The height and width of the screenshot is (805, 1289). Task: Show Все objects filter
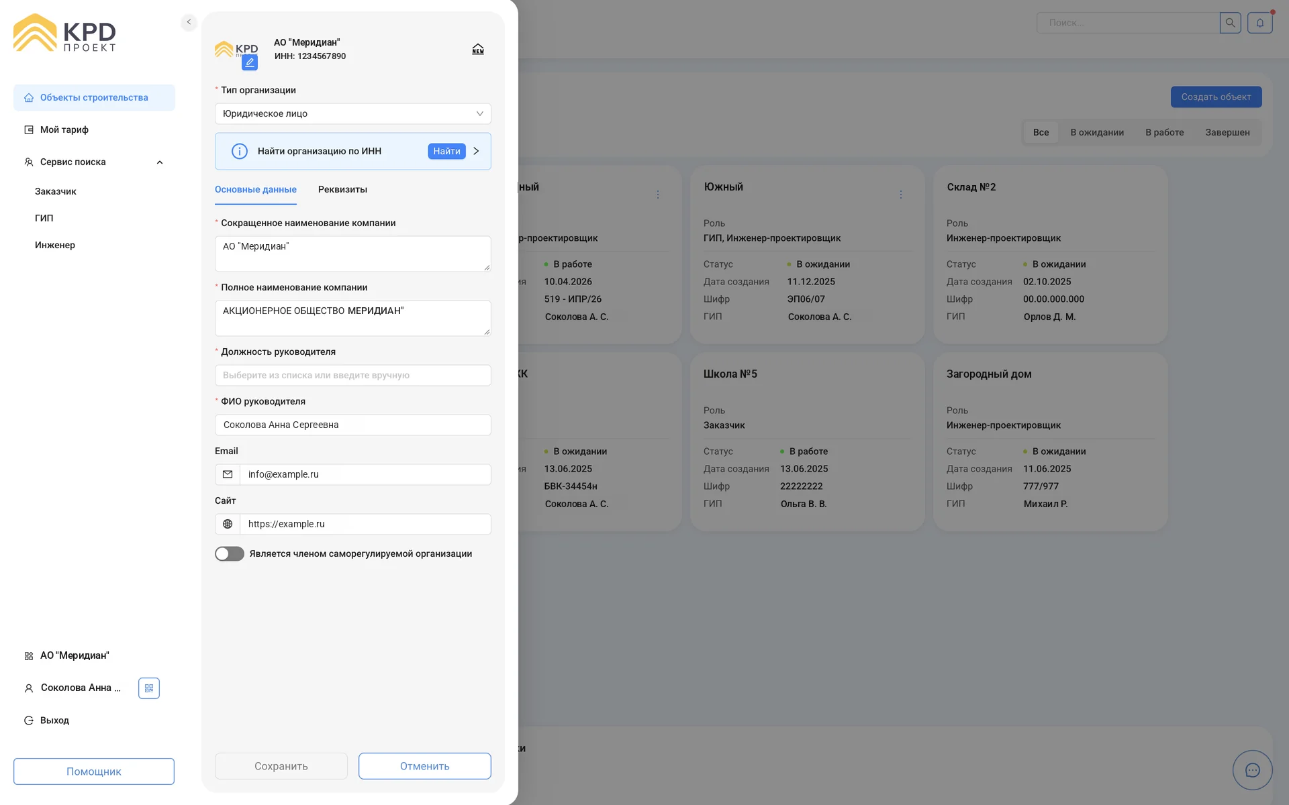tap(1041, 132)
